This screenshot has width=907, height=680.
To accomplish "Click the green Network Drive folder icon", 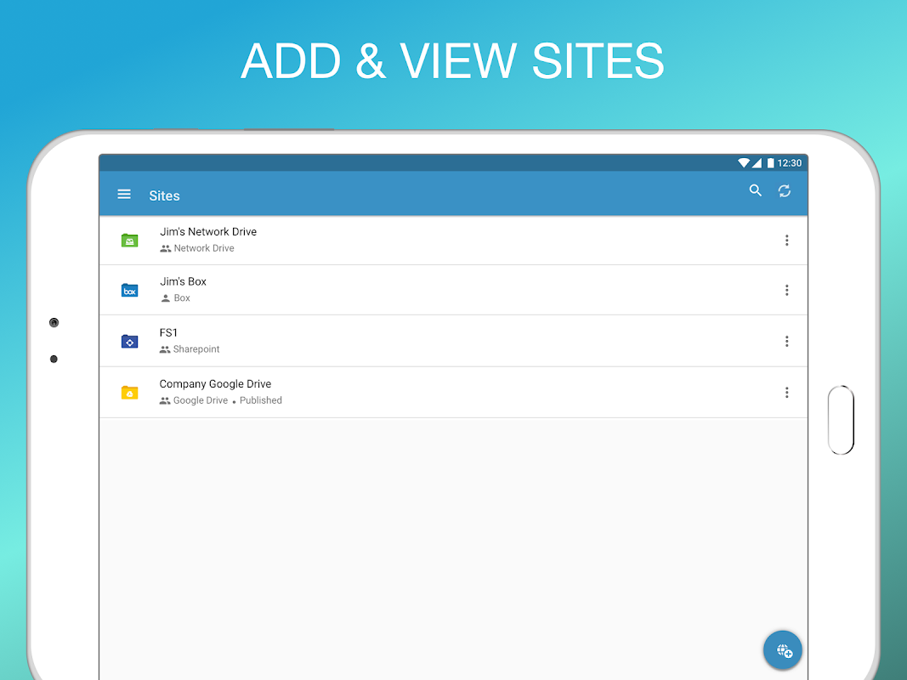I will (129, 240).
